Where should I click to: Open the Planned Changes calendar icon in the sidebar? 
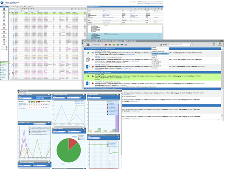[4, 28]
